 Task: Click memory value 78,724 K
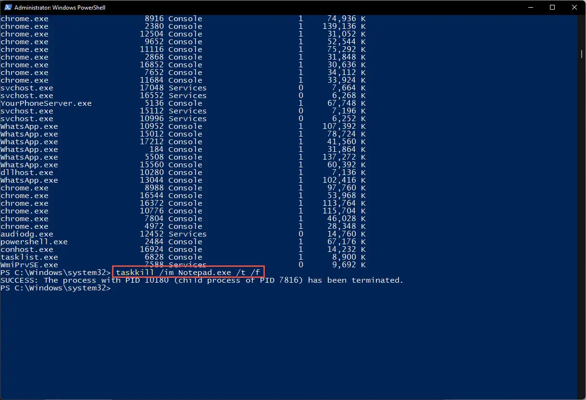tap(347, 134)
